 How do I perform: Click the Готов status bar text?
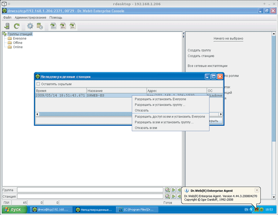168,202
